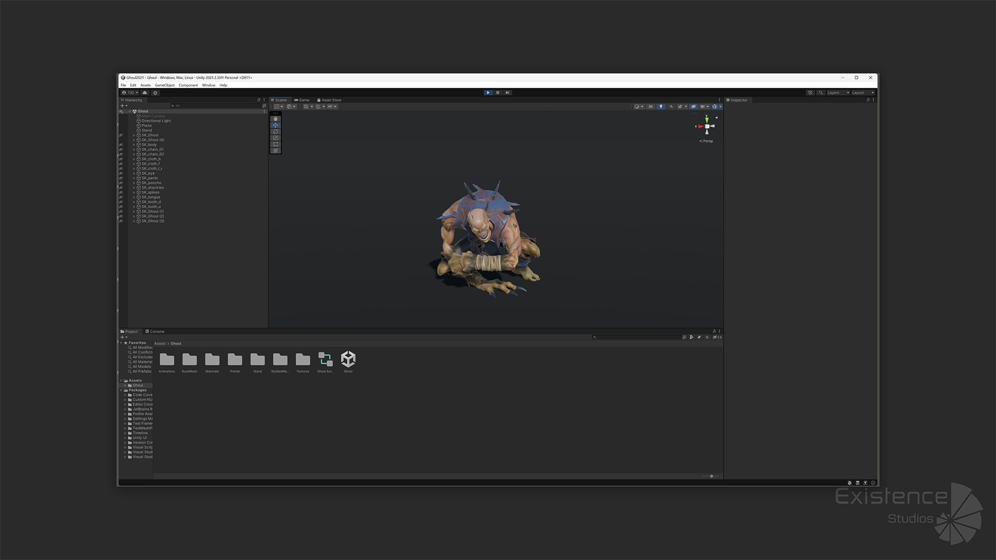Screen dimensions: 996x560
Task: Click the Step frame button
Action: (508, 93)
